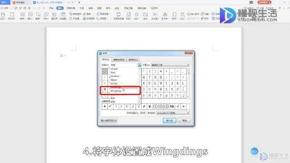This screenshot has width=290, height=163.
Task: Open the 字体 font dropdown arrow
Action: point(140,65)
